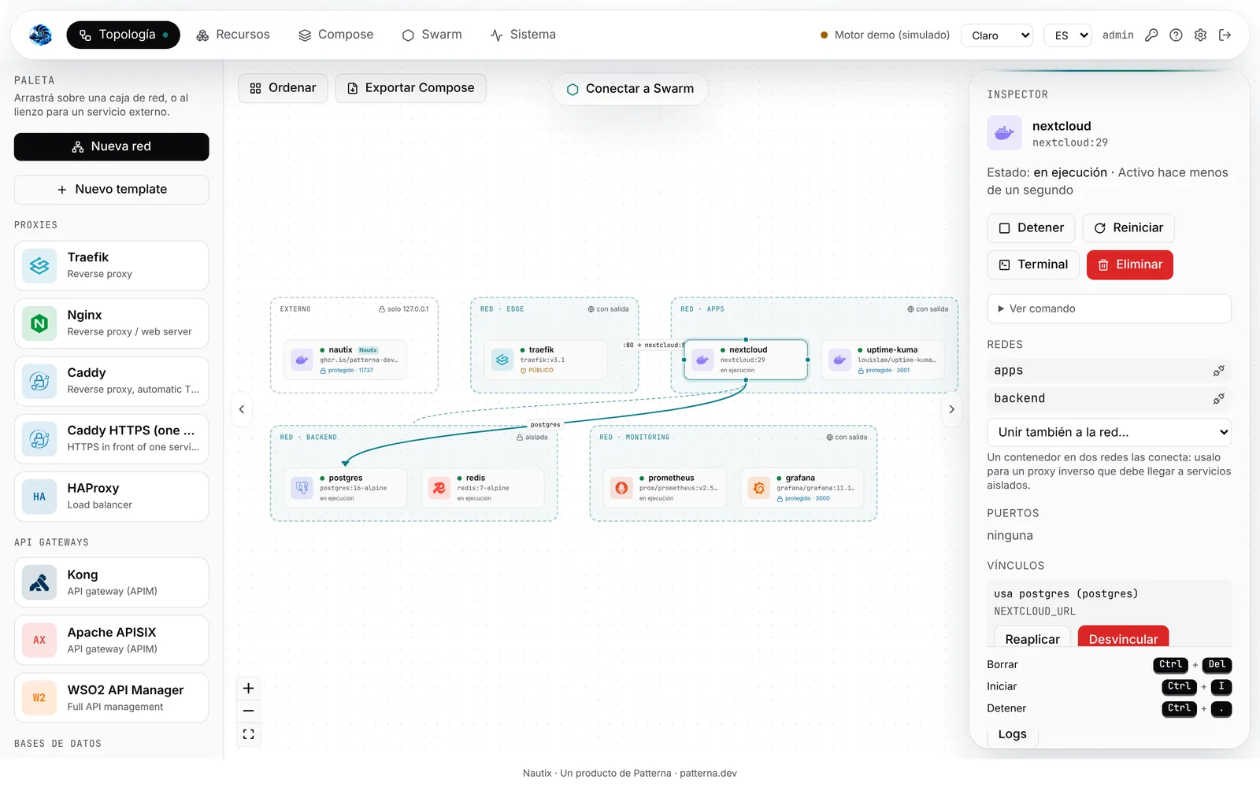Image resolution: width=1260 pixels, height=787 pixels.
Task: Click the Nuevo template button
Action: [111, 190]
